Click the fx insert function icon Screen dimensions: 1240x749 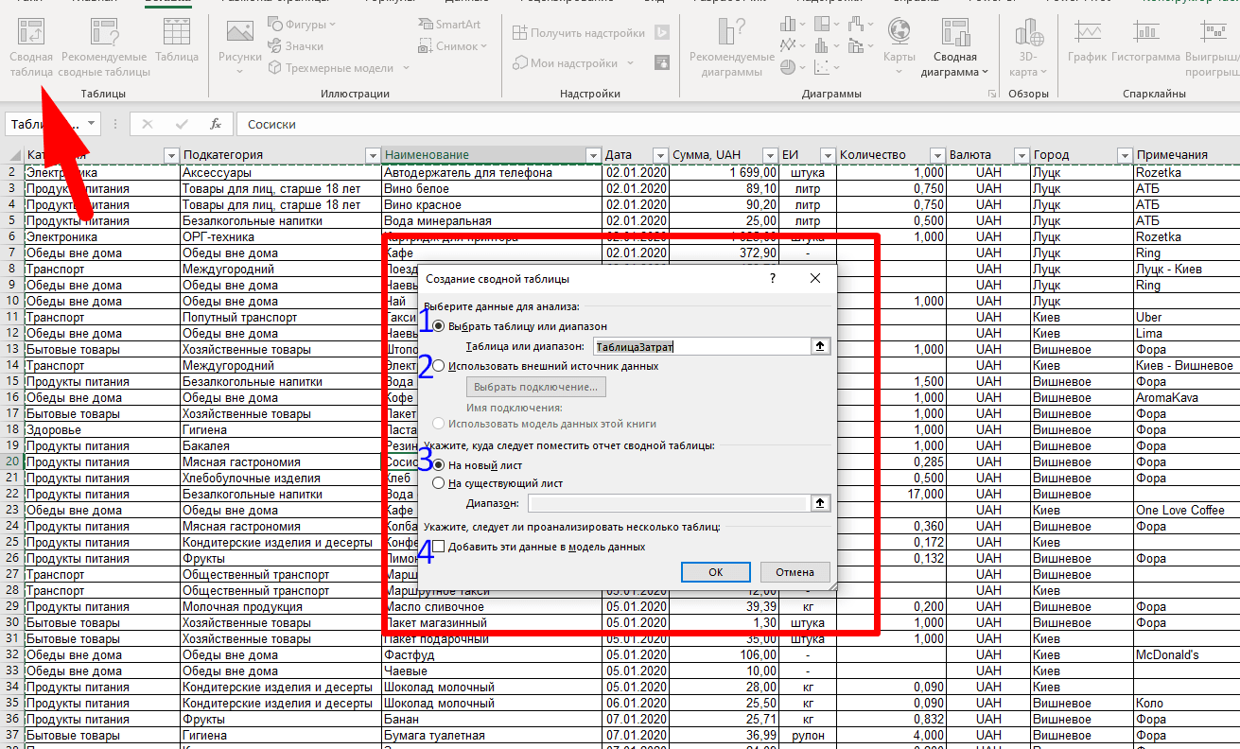click(x=215, y=124)
